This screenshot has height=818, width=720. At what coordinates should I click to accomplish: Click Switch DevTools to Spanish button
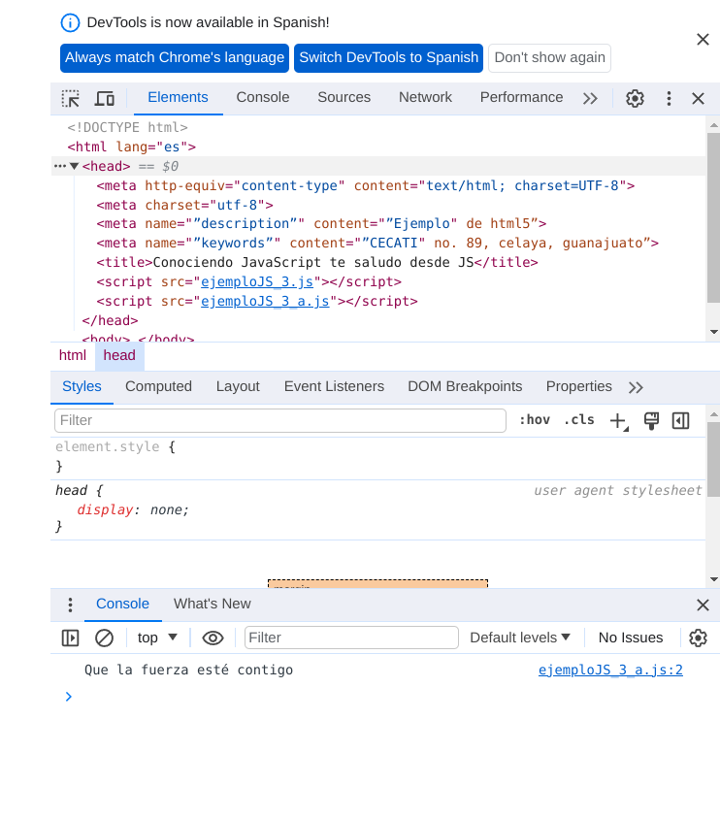tap(388, 57)
